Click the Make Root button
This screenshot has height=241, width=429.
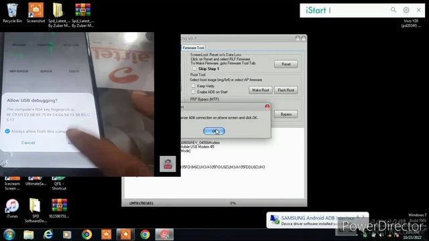(261, 90)
